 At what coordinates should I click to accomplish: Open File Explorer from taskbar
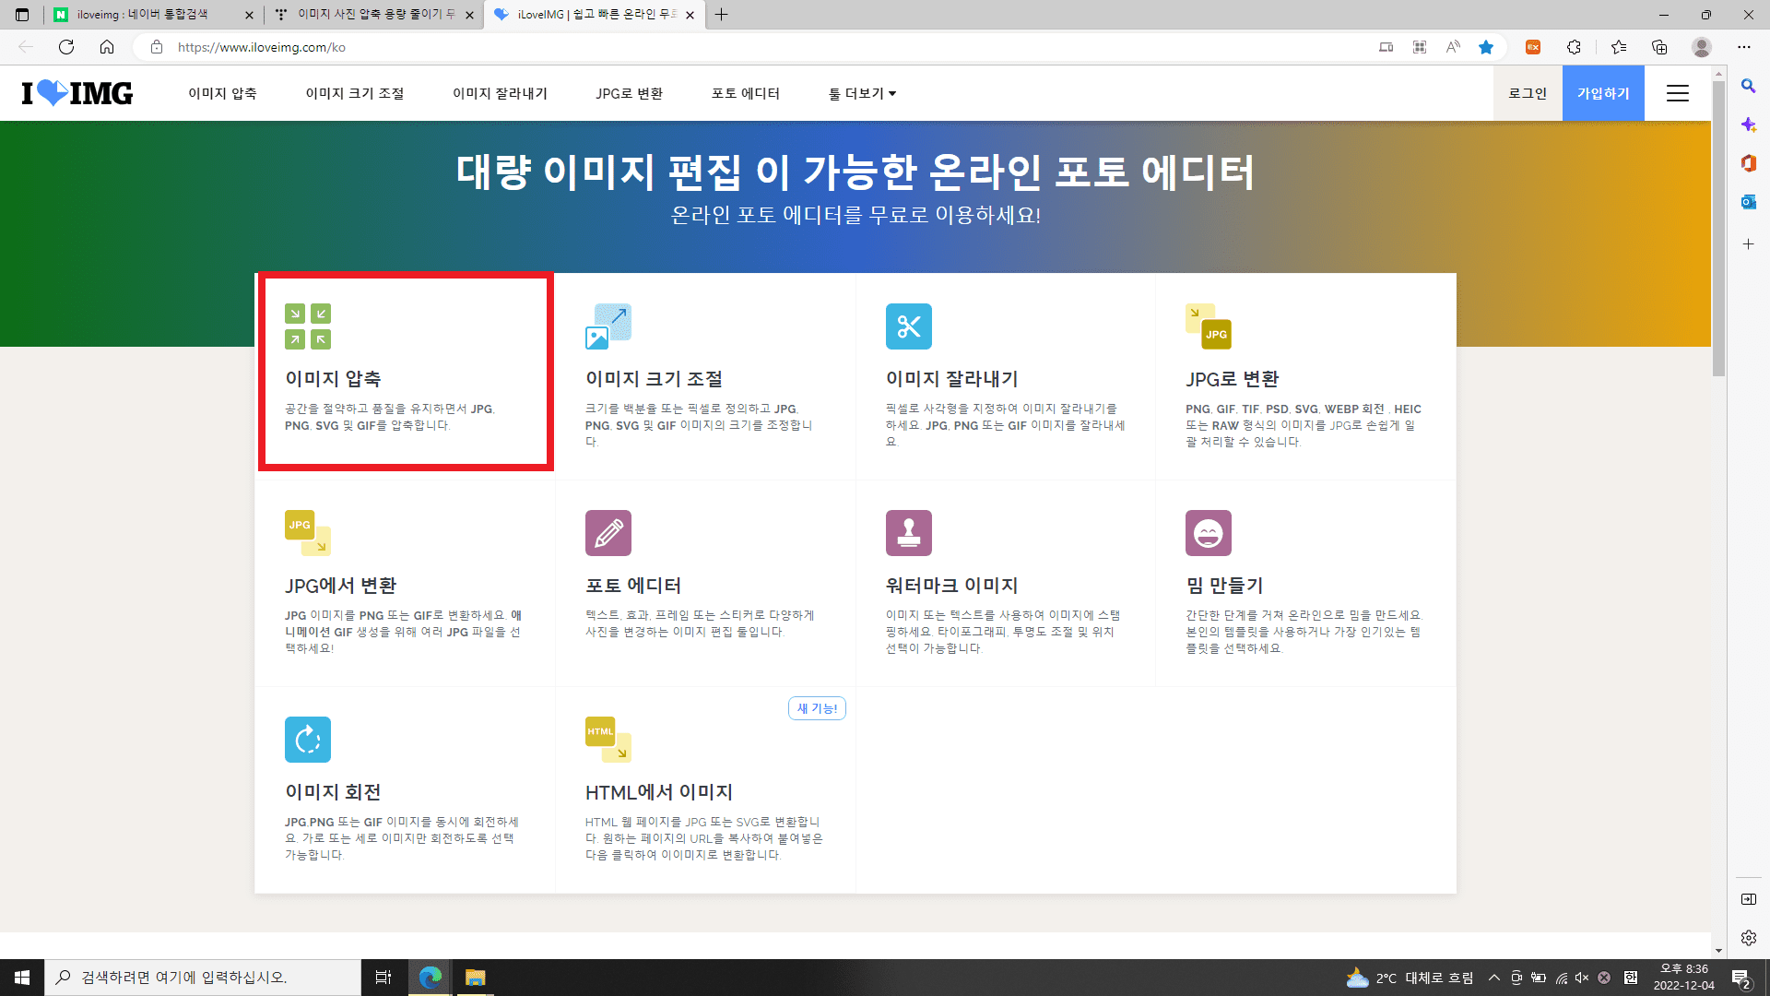click(475, 978)
